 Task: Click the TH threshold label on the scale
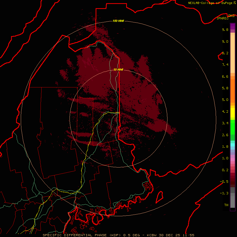tap(226, 205)
